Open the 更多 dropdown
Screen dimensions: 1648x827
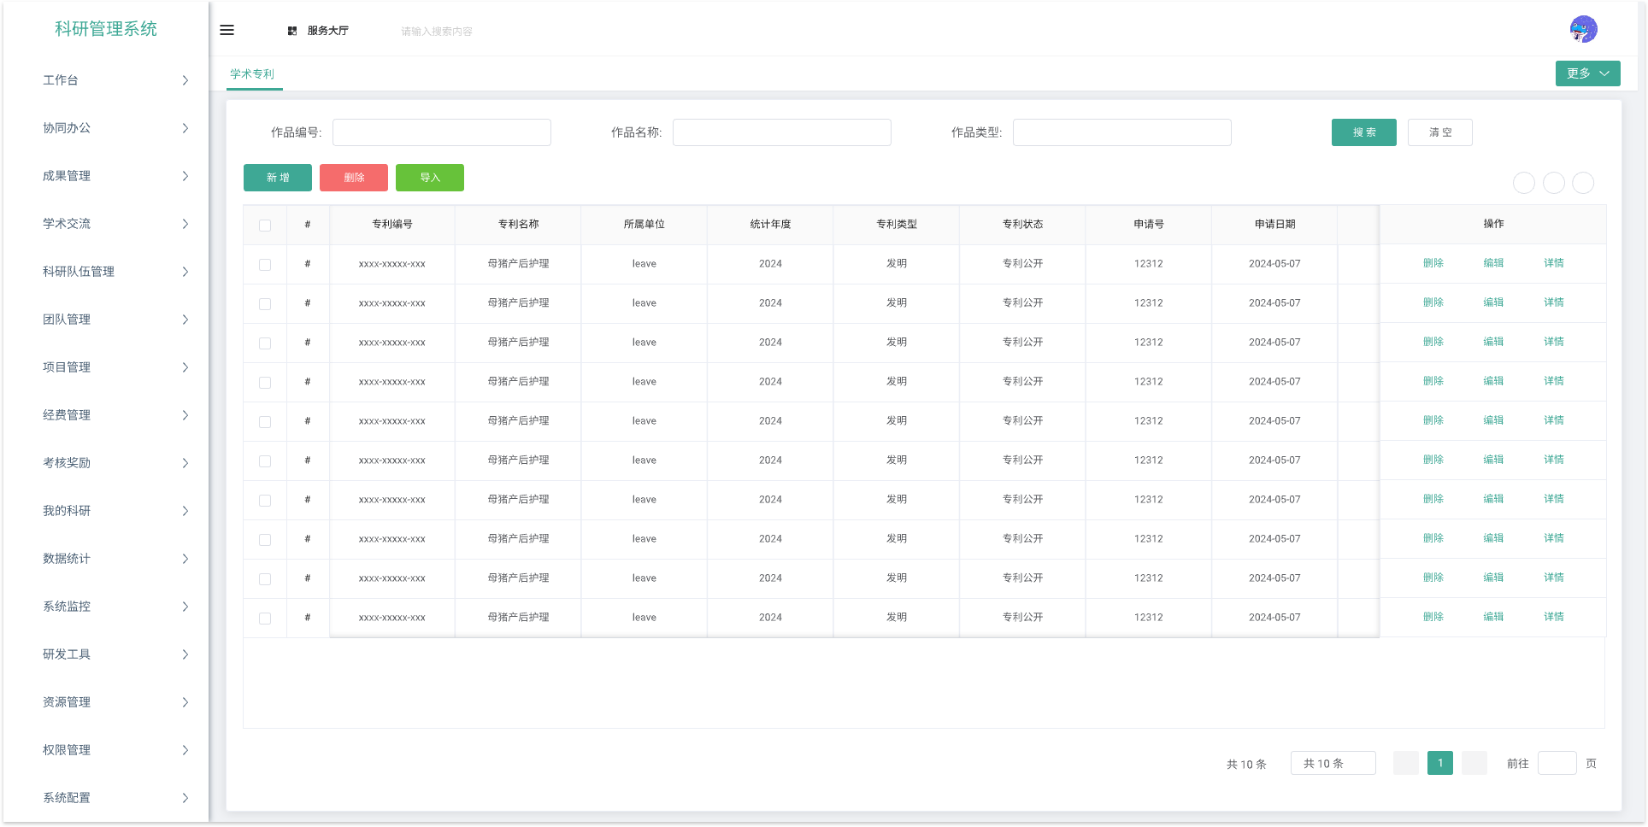point(1587,73)
